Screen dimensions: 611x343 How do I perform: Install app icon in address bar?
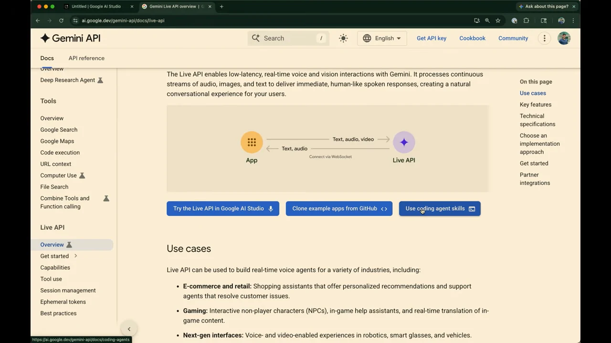point(476,20)
